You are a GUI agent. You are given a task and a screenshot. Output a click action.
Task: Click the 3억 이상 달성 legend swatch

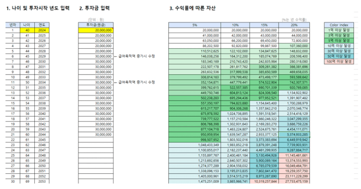tap(339, 35)
